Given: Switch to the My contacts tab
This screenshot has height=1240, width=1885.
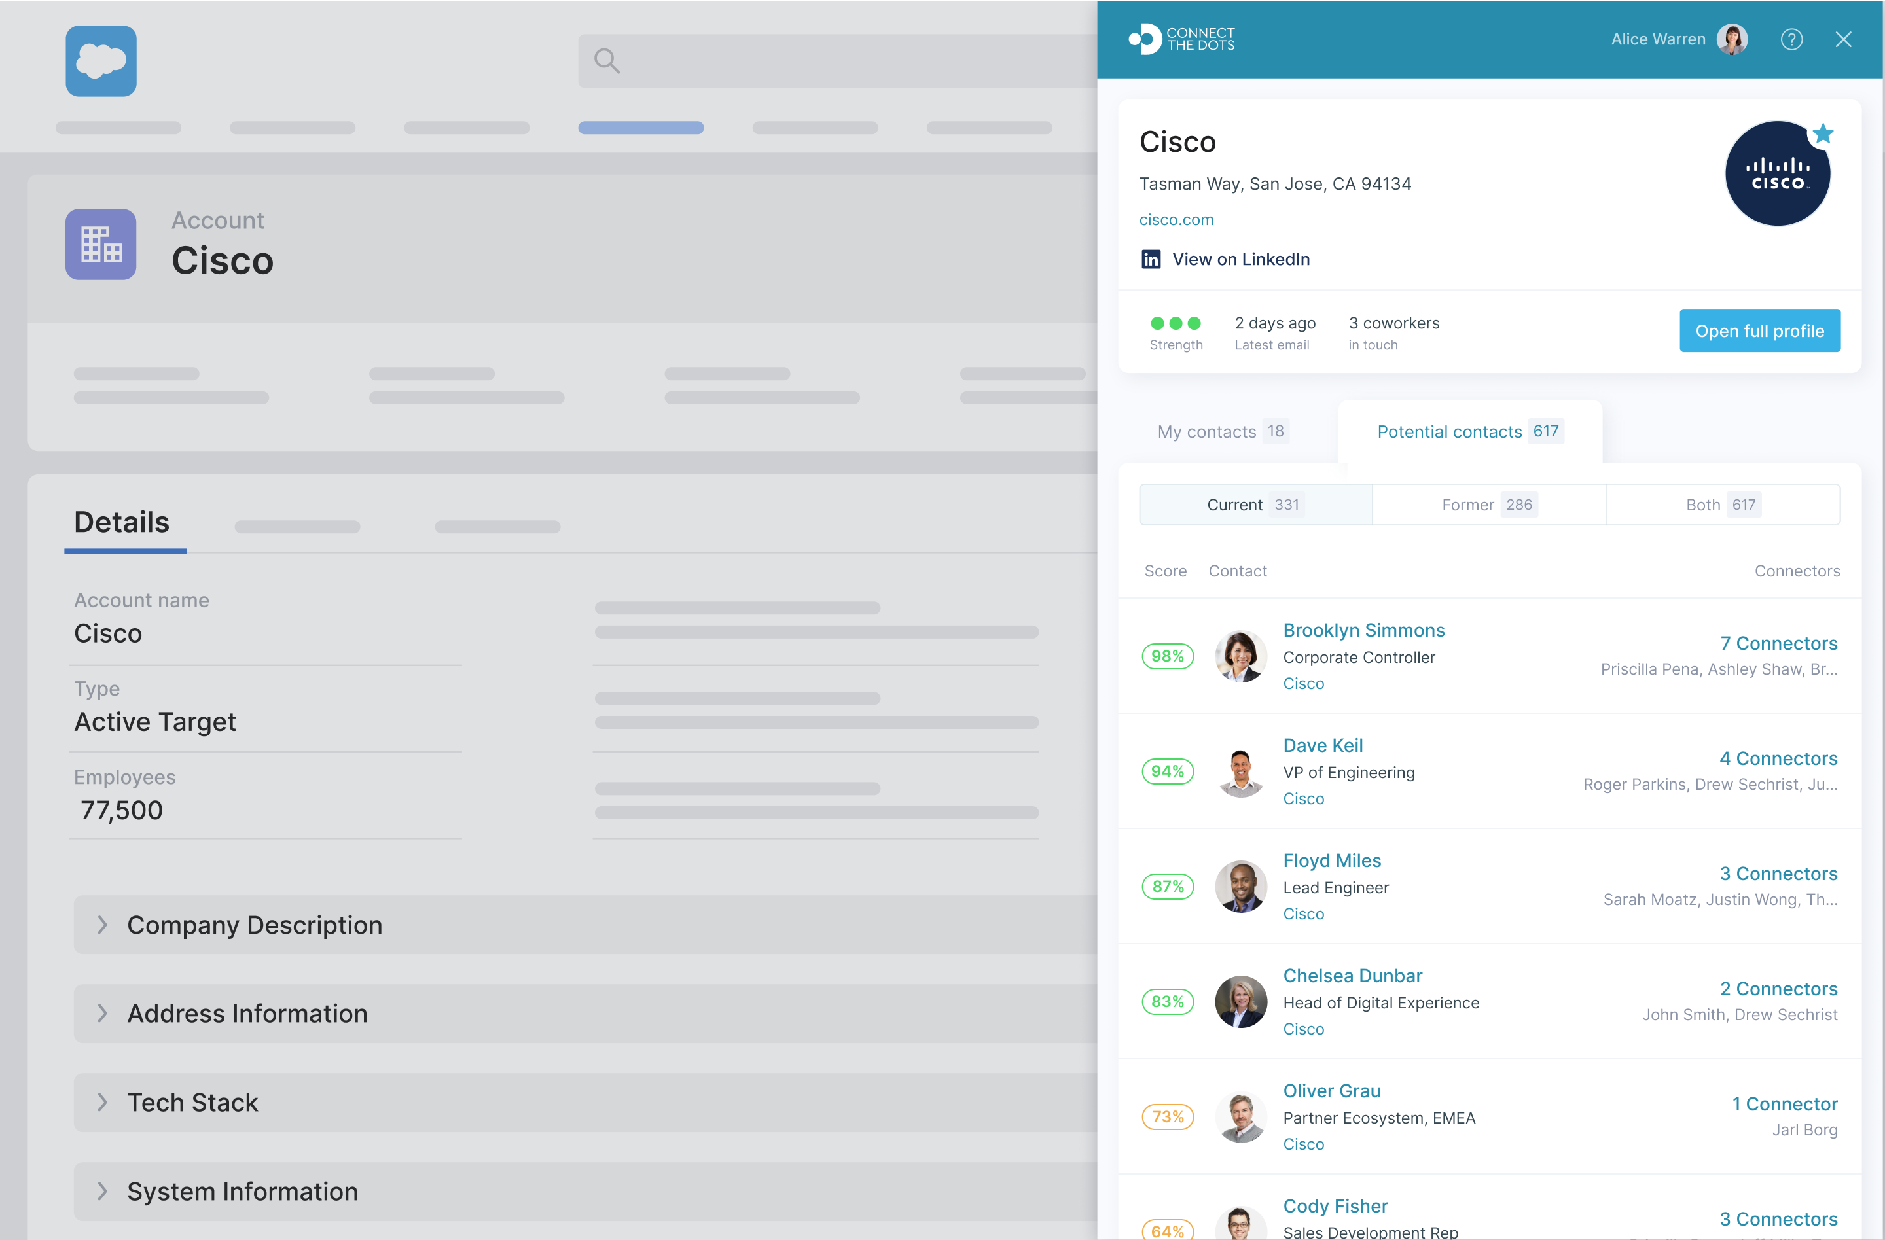Looking at the screenshot, I should pos(1222,431).
